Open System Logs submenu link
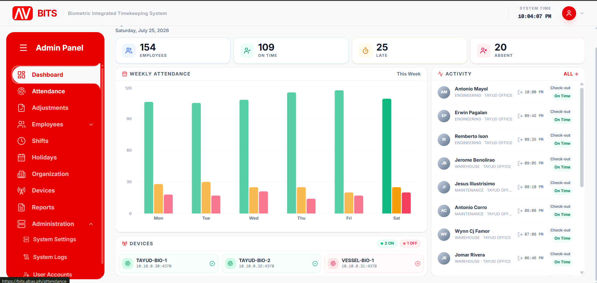Screen dimensions: 597x283 coord(50,257)
